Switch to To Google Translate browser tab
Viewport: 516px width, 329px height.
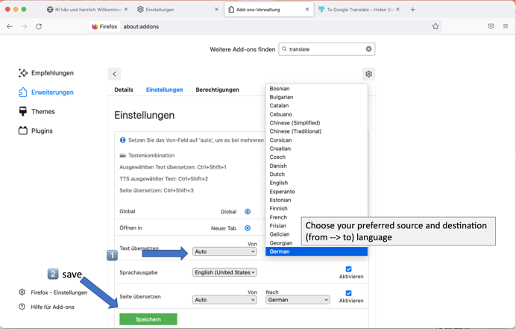pyautogui.click(x=359, y=10)
